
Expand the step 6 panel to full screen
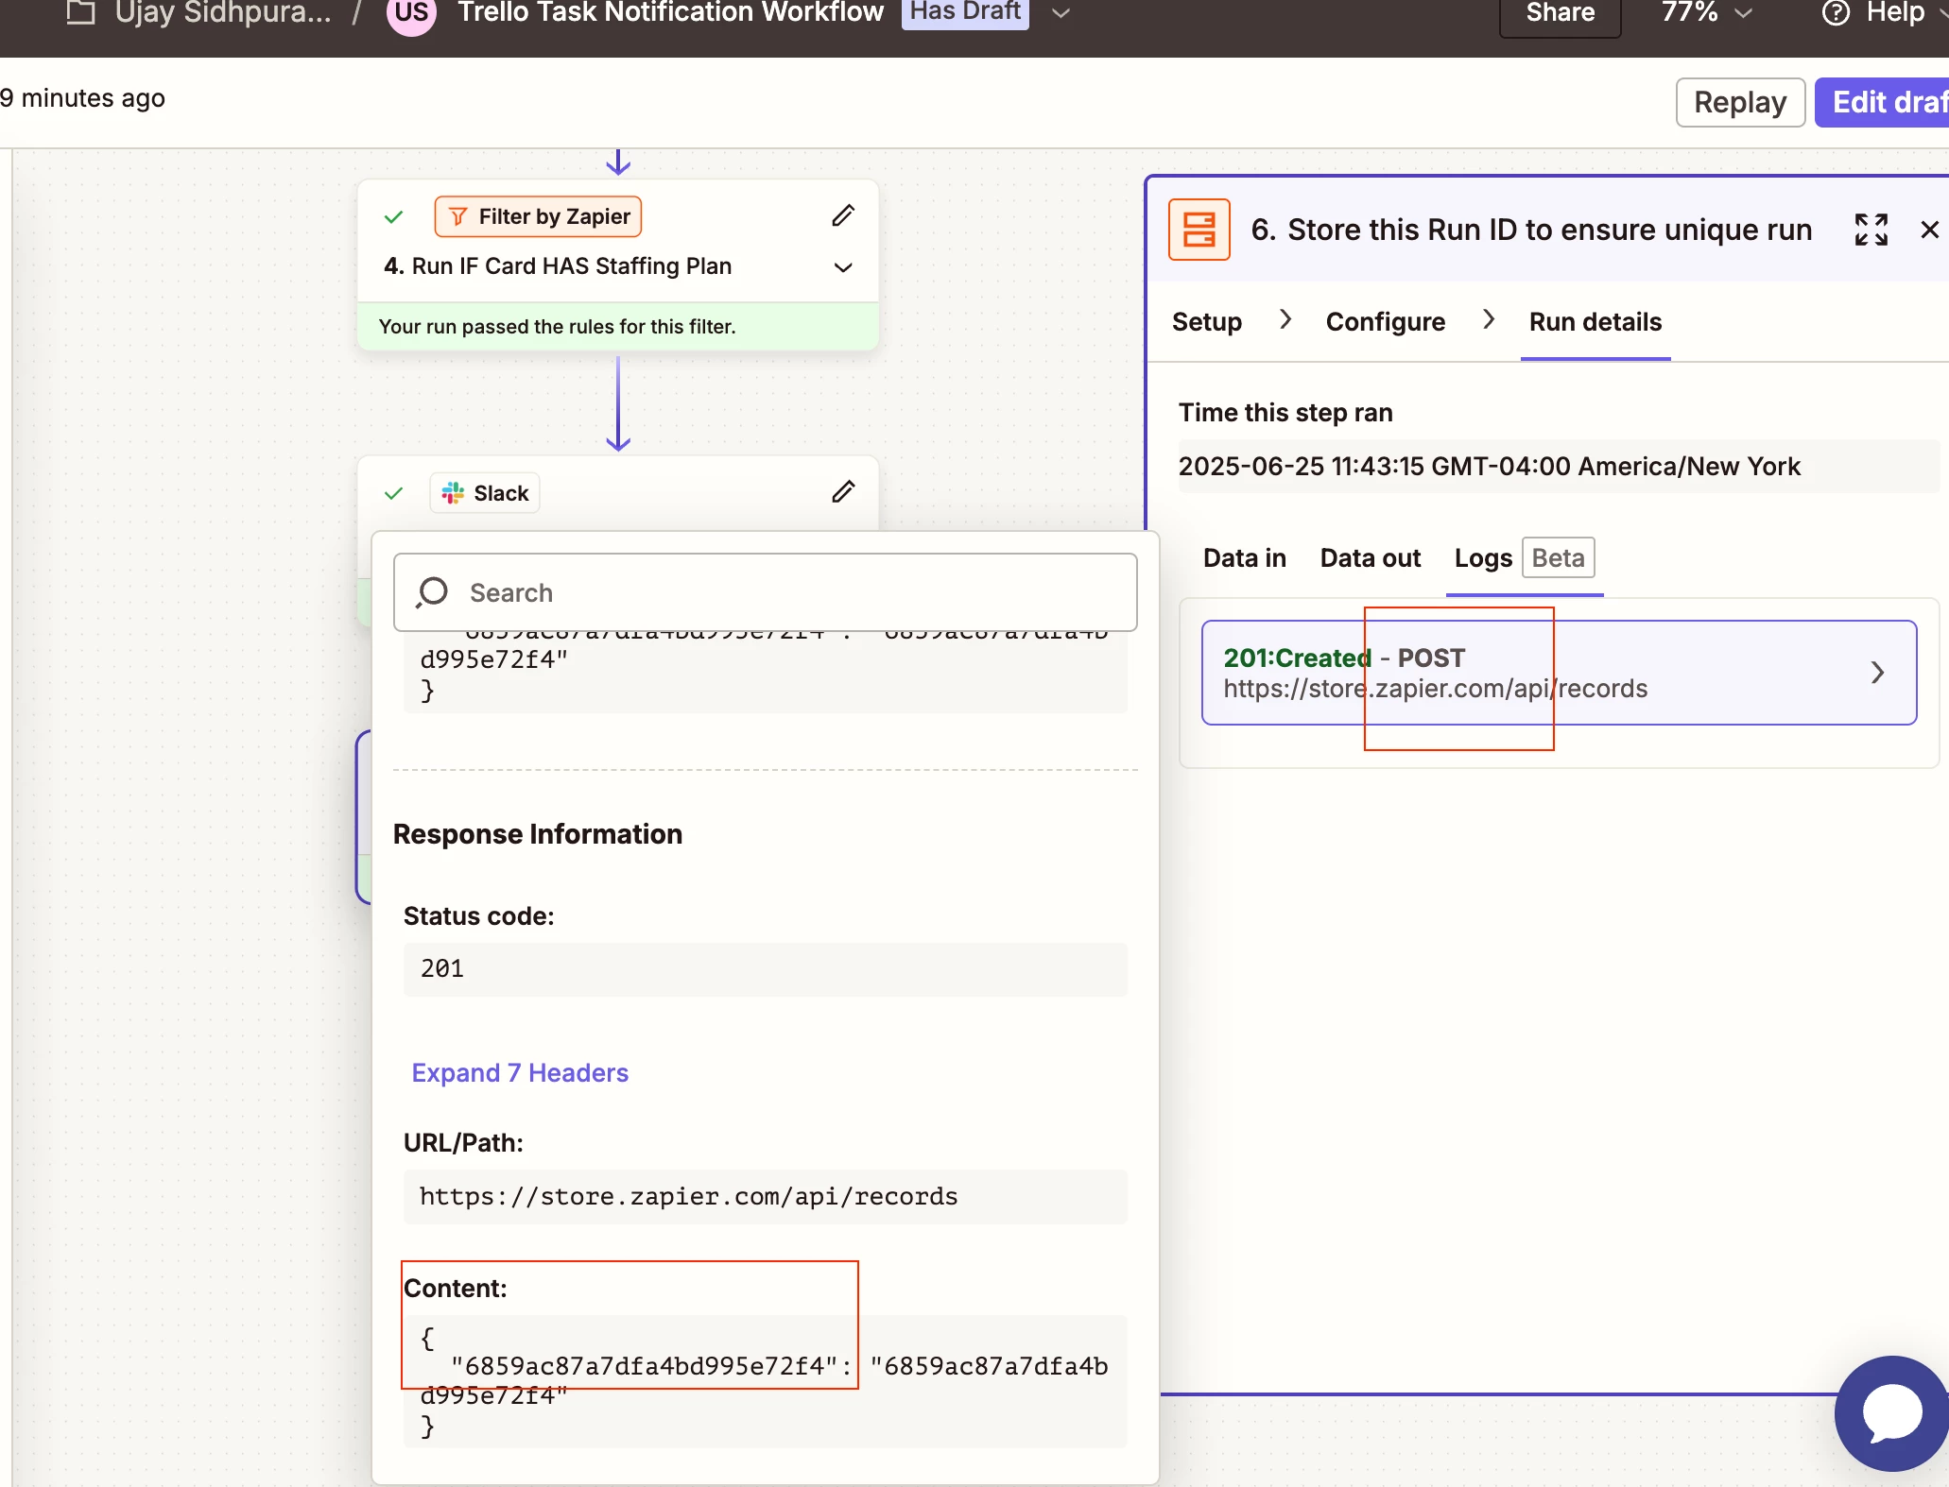click(x=1871, y=230)
